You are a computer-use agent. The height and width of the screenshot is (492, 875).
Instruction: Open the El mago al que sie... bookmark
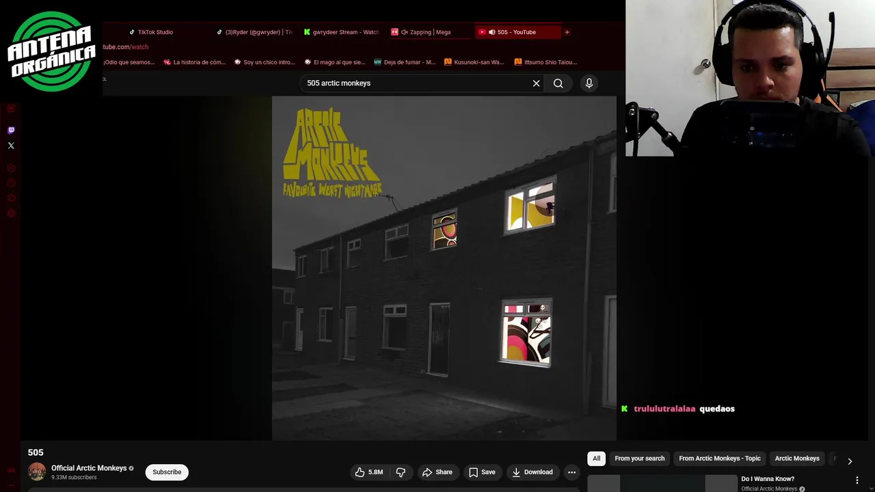[x=335, y=62]
